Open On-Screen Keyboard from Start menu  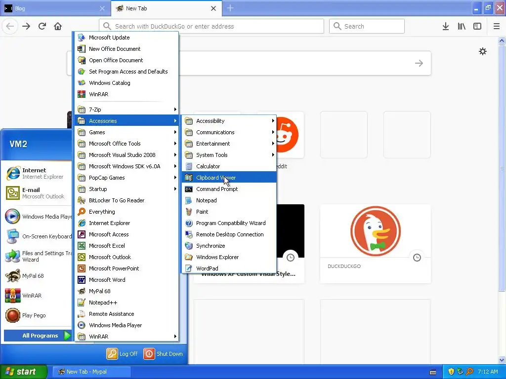pyautogui.click(x=38, y=236)
